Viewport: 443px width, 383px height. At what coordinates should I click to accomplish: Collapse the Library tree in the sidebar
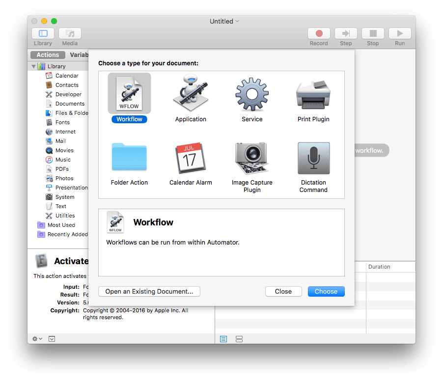pyautogui.click(x=33, y=66)
